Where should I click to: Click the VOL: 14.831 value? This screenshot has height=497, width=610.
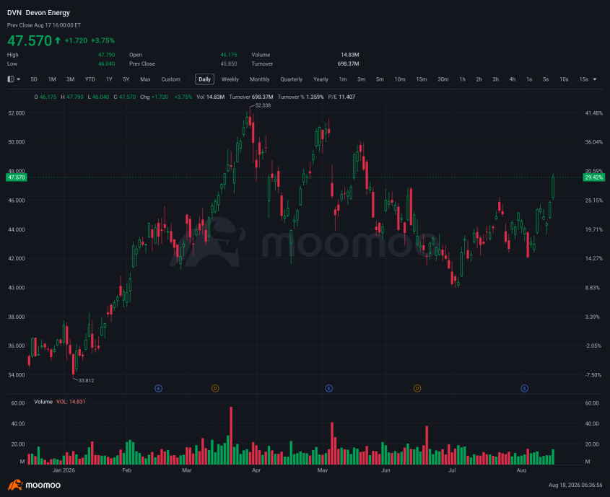pos(71,402)
